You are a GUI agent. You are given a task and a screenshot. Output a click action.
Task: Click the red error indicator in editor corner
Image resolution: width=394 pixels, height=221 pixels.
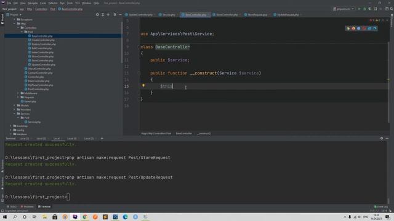point(371,20)
